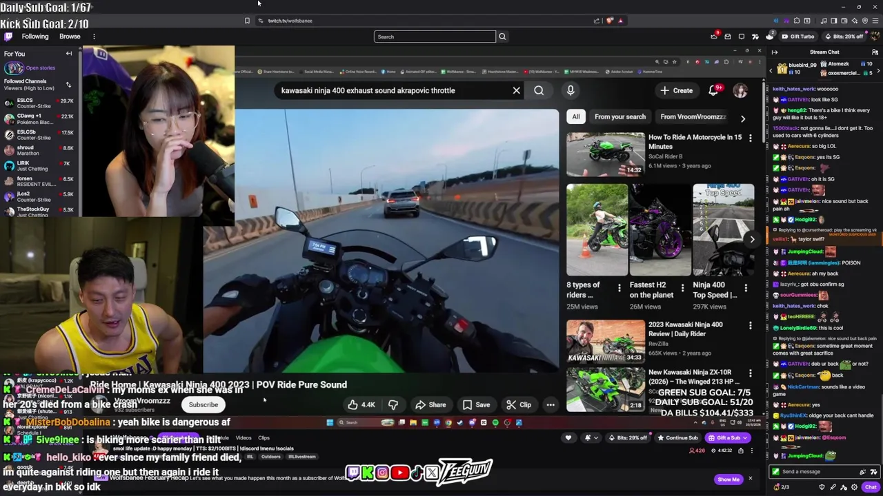Open the Twitch notifications inbox icon
Viewport: 883px width, 496px height.
728,37
